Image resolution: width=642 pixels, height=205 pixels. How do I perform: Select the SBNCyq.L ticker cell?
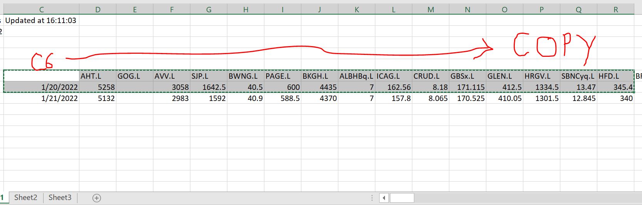pos(578,76)
